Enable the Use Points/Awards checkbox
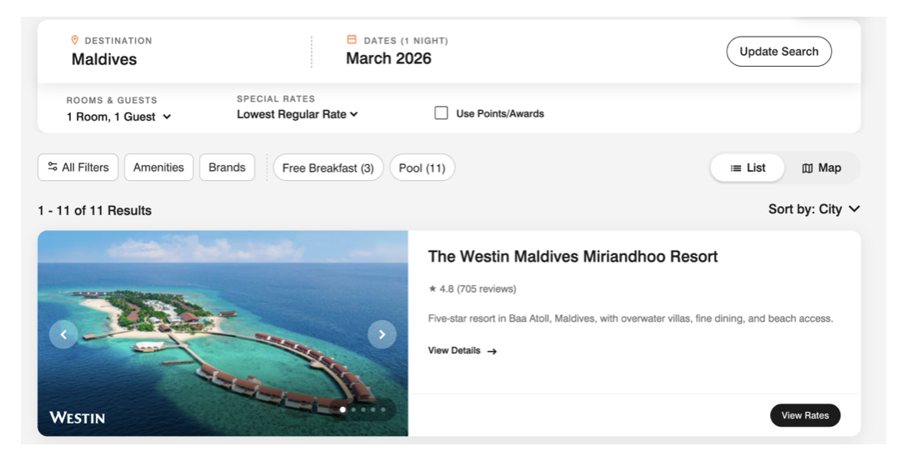This screenshot has width=913, height=466. pyautogui.click(x=441, y=113)
